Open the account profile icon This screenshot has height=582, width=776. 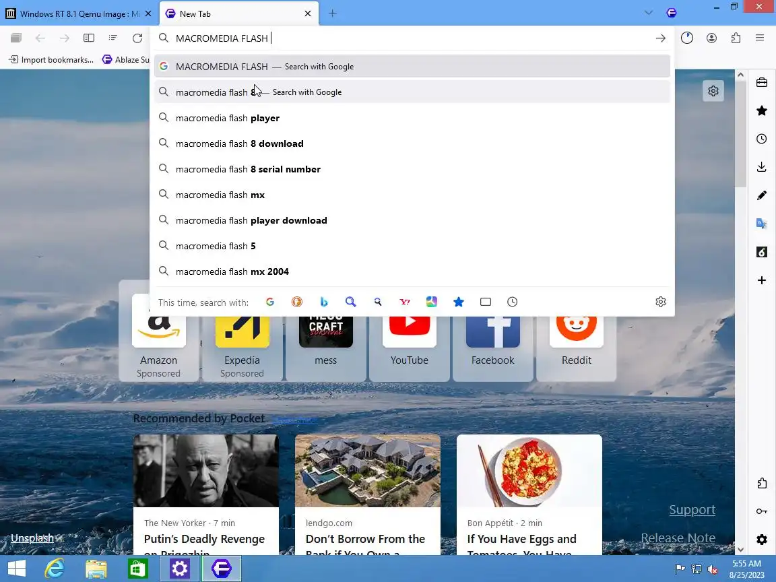click(x=711, y=38)
